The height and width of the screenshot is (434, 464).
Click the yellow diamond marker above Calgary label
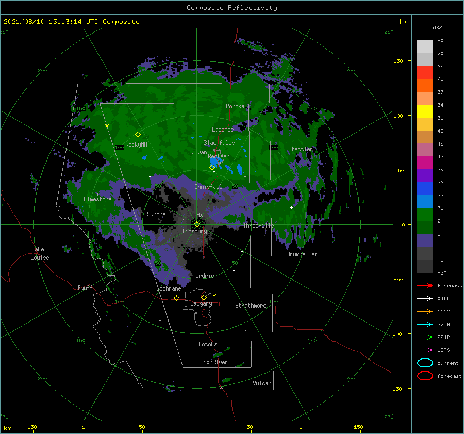(204, 297)
